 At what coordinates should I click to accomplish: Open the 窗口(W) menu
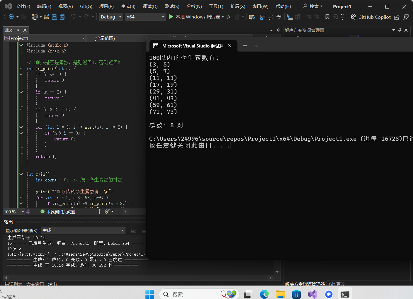tap(260, 6)
